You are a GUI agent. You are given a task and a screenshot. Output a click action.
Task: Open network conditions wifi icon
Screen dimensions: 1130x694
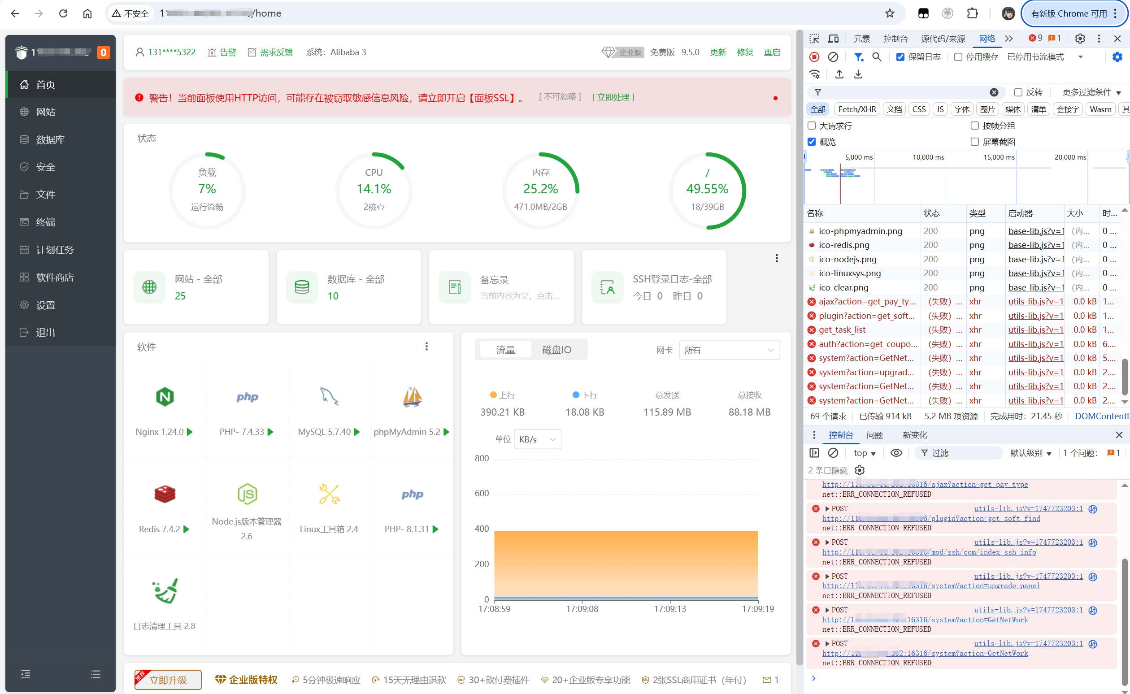click(815, 74)
